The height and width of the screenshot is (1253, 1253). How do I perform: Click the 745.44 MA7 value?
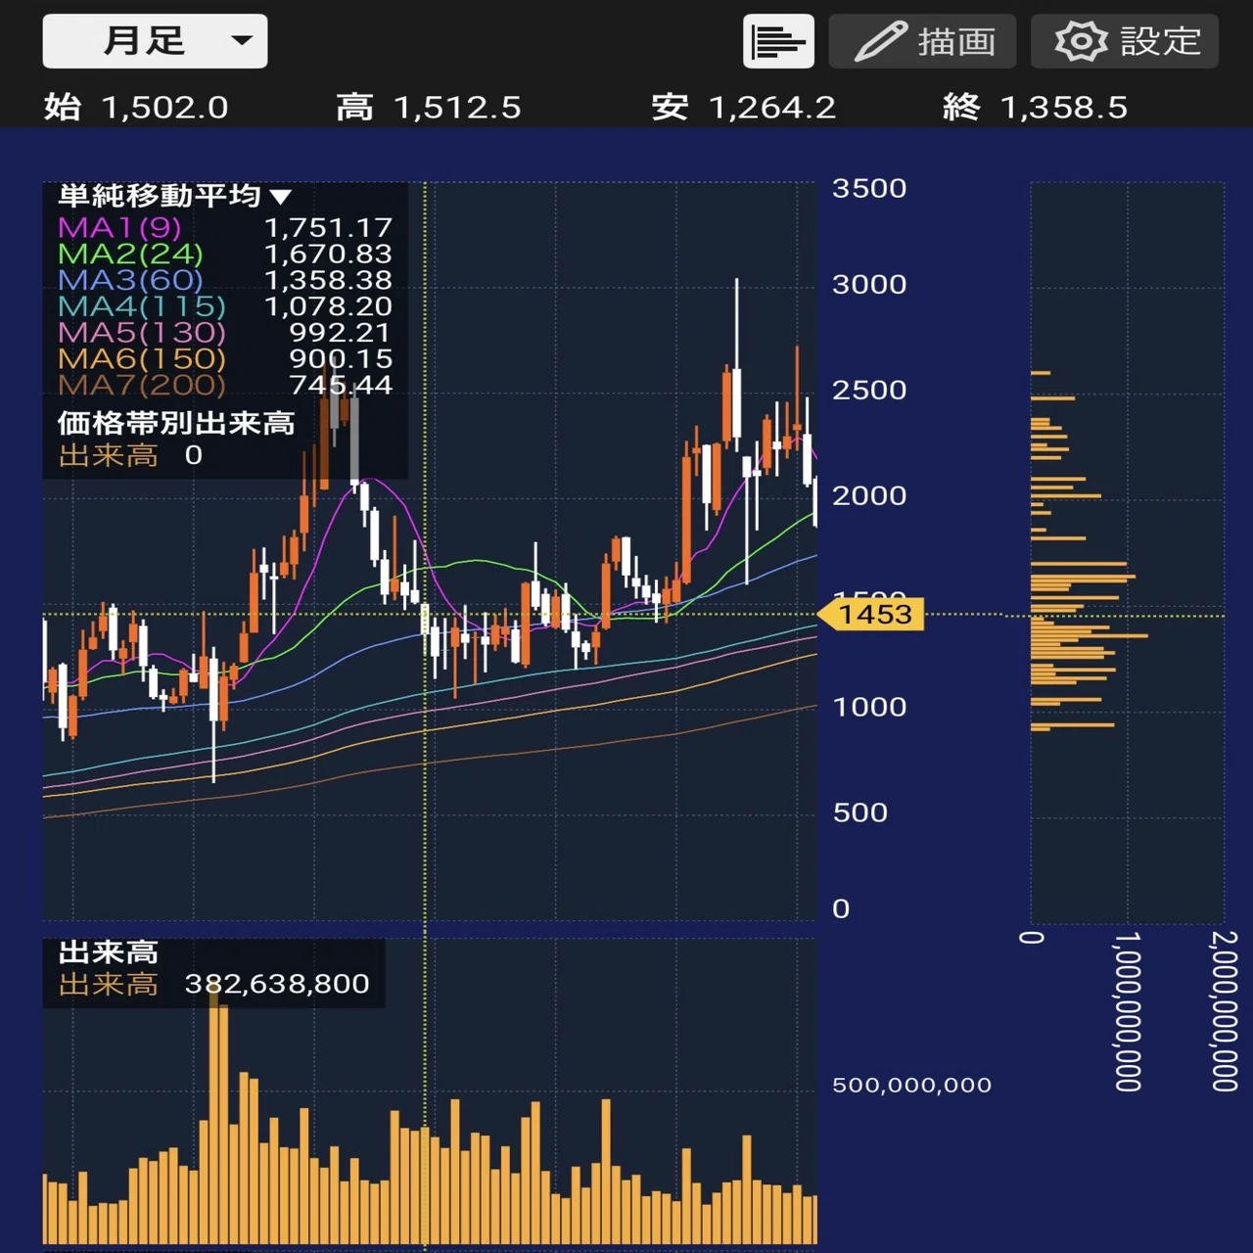pos(340,385)
